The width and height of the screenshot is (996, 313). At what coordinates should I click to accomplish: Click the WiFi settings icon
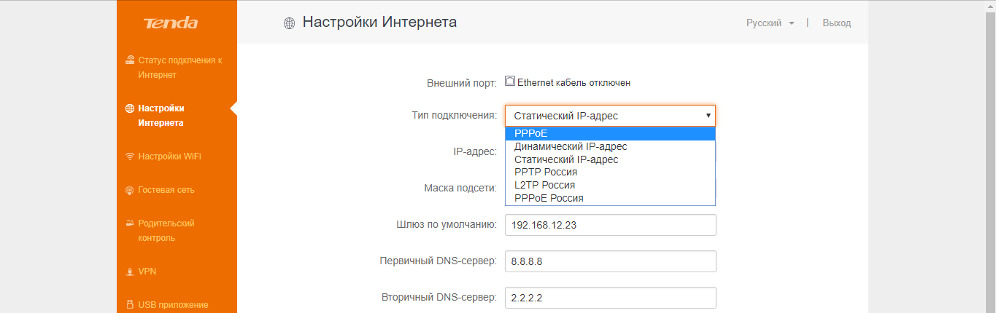point(129,156)
